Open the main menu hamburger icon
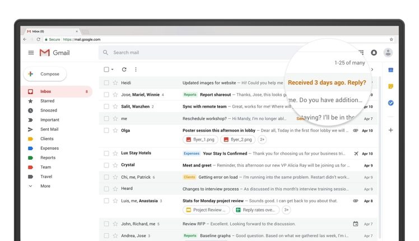The width and height of the screenshot is (419, 241). [x=31, y=53]
